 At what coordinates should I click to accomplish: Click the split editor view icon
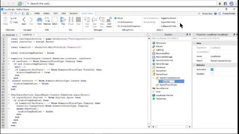[148, 35]
